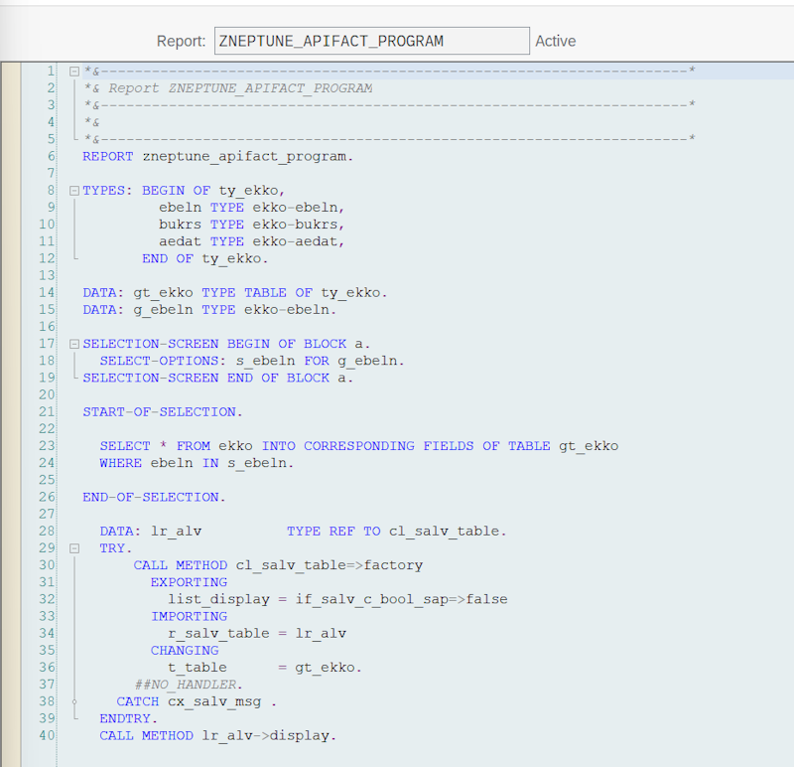Click 'CATCH cx_salv_msg .' line
Screen dimensions: 794x767
click(197, 701)
